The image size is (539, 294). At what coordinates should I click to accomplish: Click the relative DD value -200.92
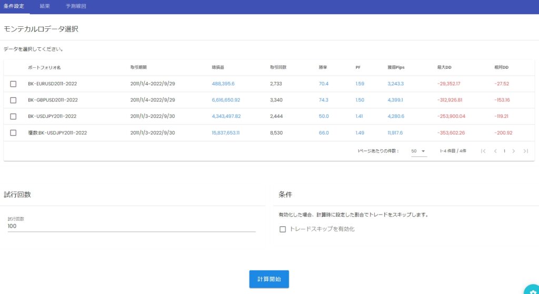503,133
